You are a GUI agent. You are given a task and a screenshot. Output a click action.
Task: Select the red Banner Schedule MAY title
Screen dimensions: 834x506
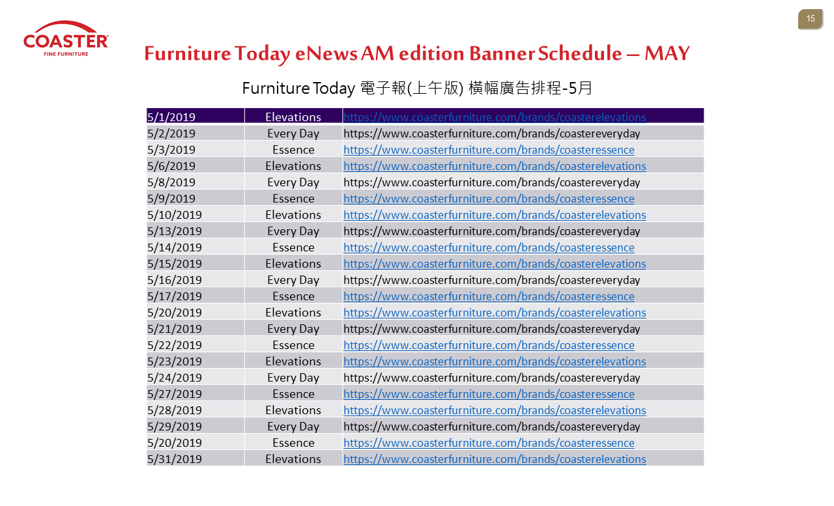[x=417, y=53]
